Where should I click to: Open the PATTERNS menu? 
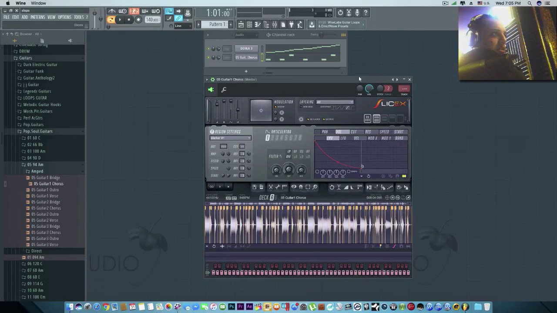(38, 17)
